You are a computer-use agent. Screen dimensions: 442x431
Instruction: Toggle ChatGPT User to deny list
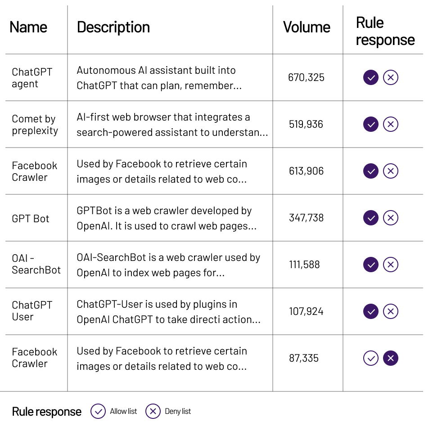[x=390, y=311]
